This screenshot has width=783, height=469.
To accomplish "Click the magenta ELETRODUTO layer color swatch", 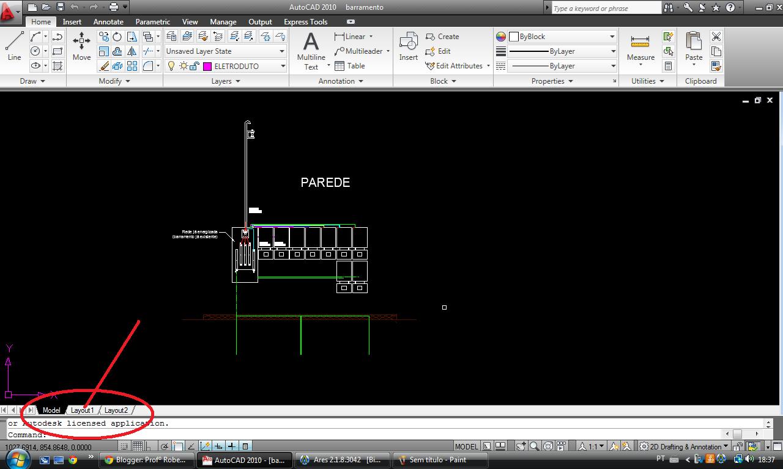I will (x=207, y=66).
